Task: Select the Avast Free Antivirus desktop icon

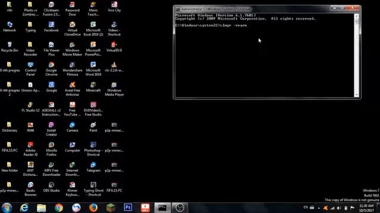Action: coord(72,89)
